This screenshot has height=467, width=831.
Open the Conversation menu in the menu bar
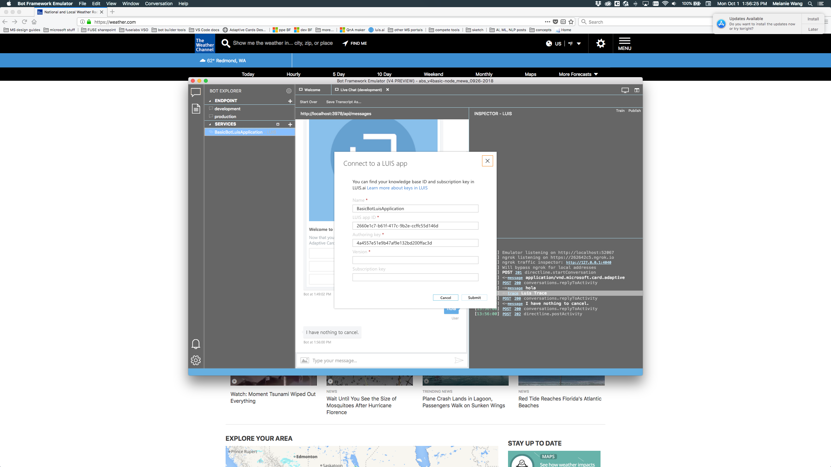click(158, 4)
